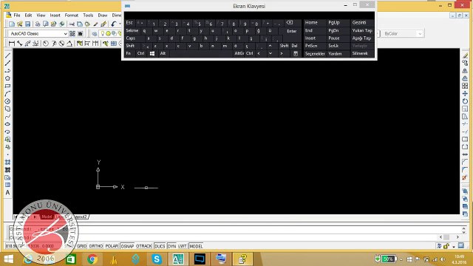Open Google Chrome from the taskbar
This screenshot has height=266, width=473.
(x=92, y=259)
